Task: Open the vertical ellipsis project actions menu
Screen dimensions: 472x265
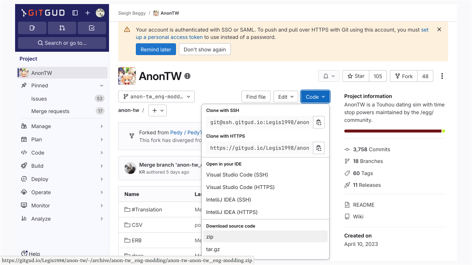Action: click(x=442, y=76)
